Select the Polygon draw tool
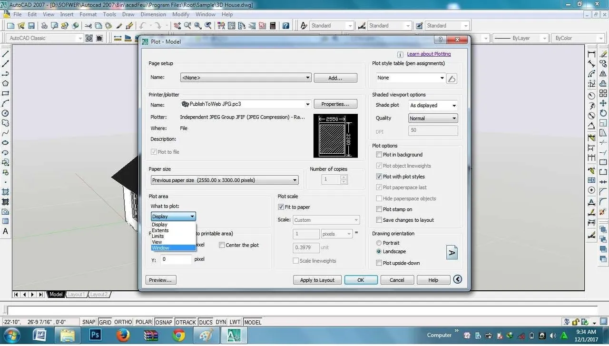The width and height of the screenshot is (609, 346). point(6,83)
